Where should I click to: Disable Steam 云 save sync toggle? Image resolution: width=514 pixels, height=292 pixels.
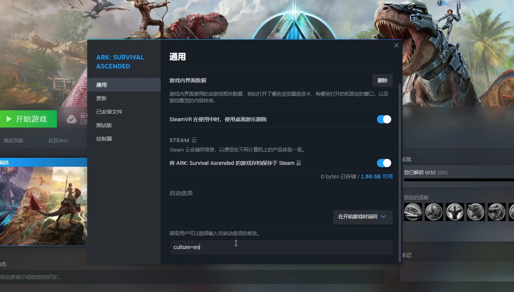(384, 163)
